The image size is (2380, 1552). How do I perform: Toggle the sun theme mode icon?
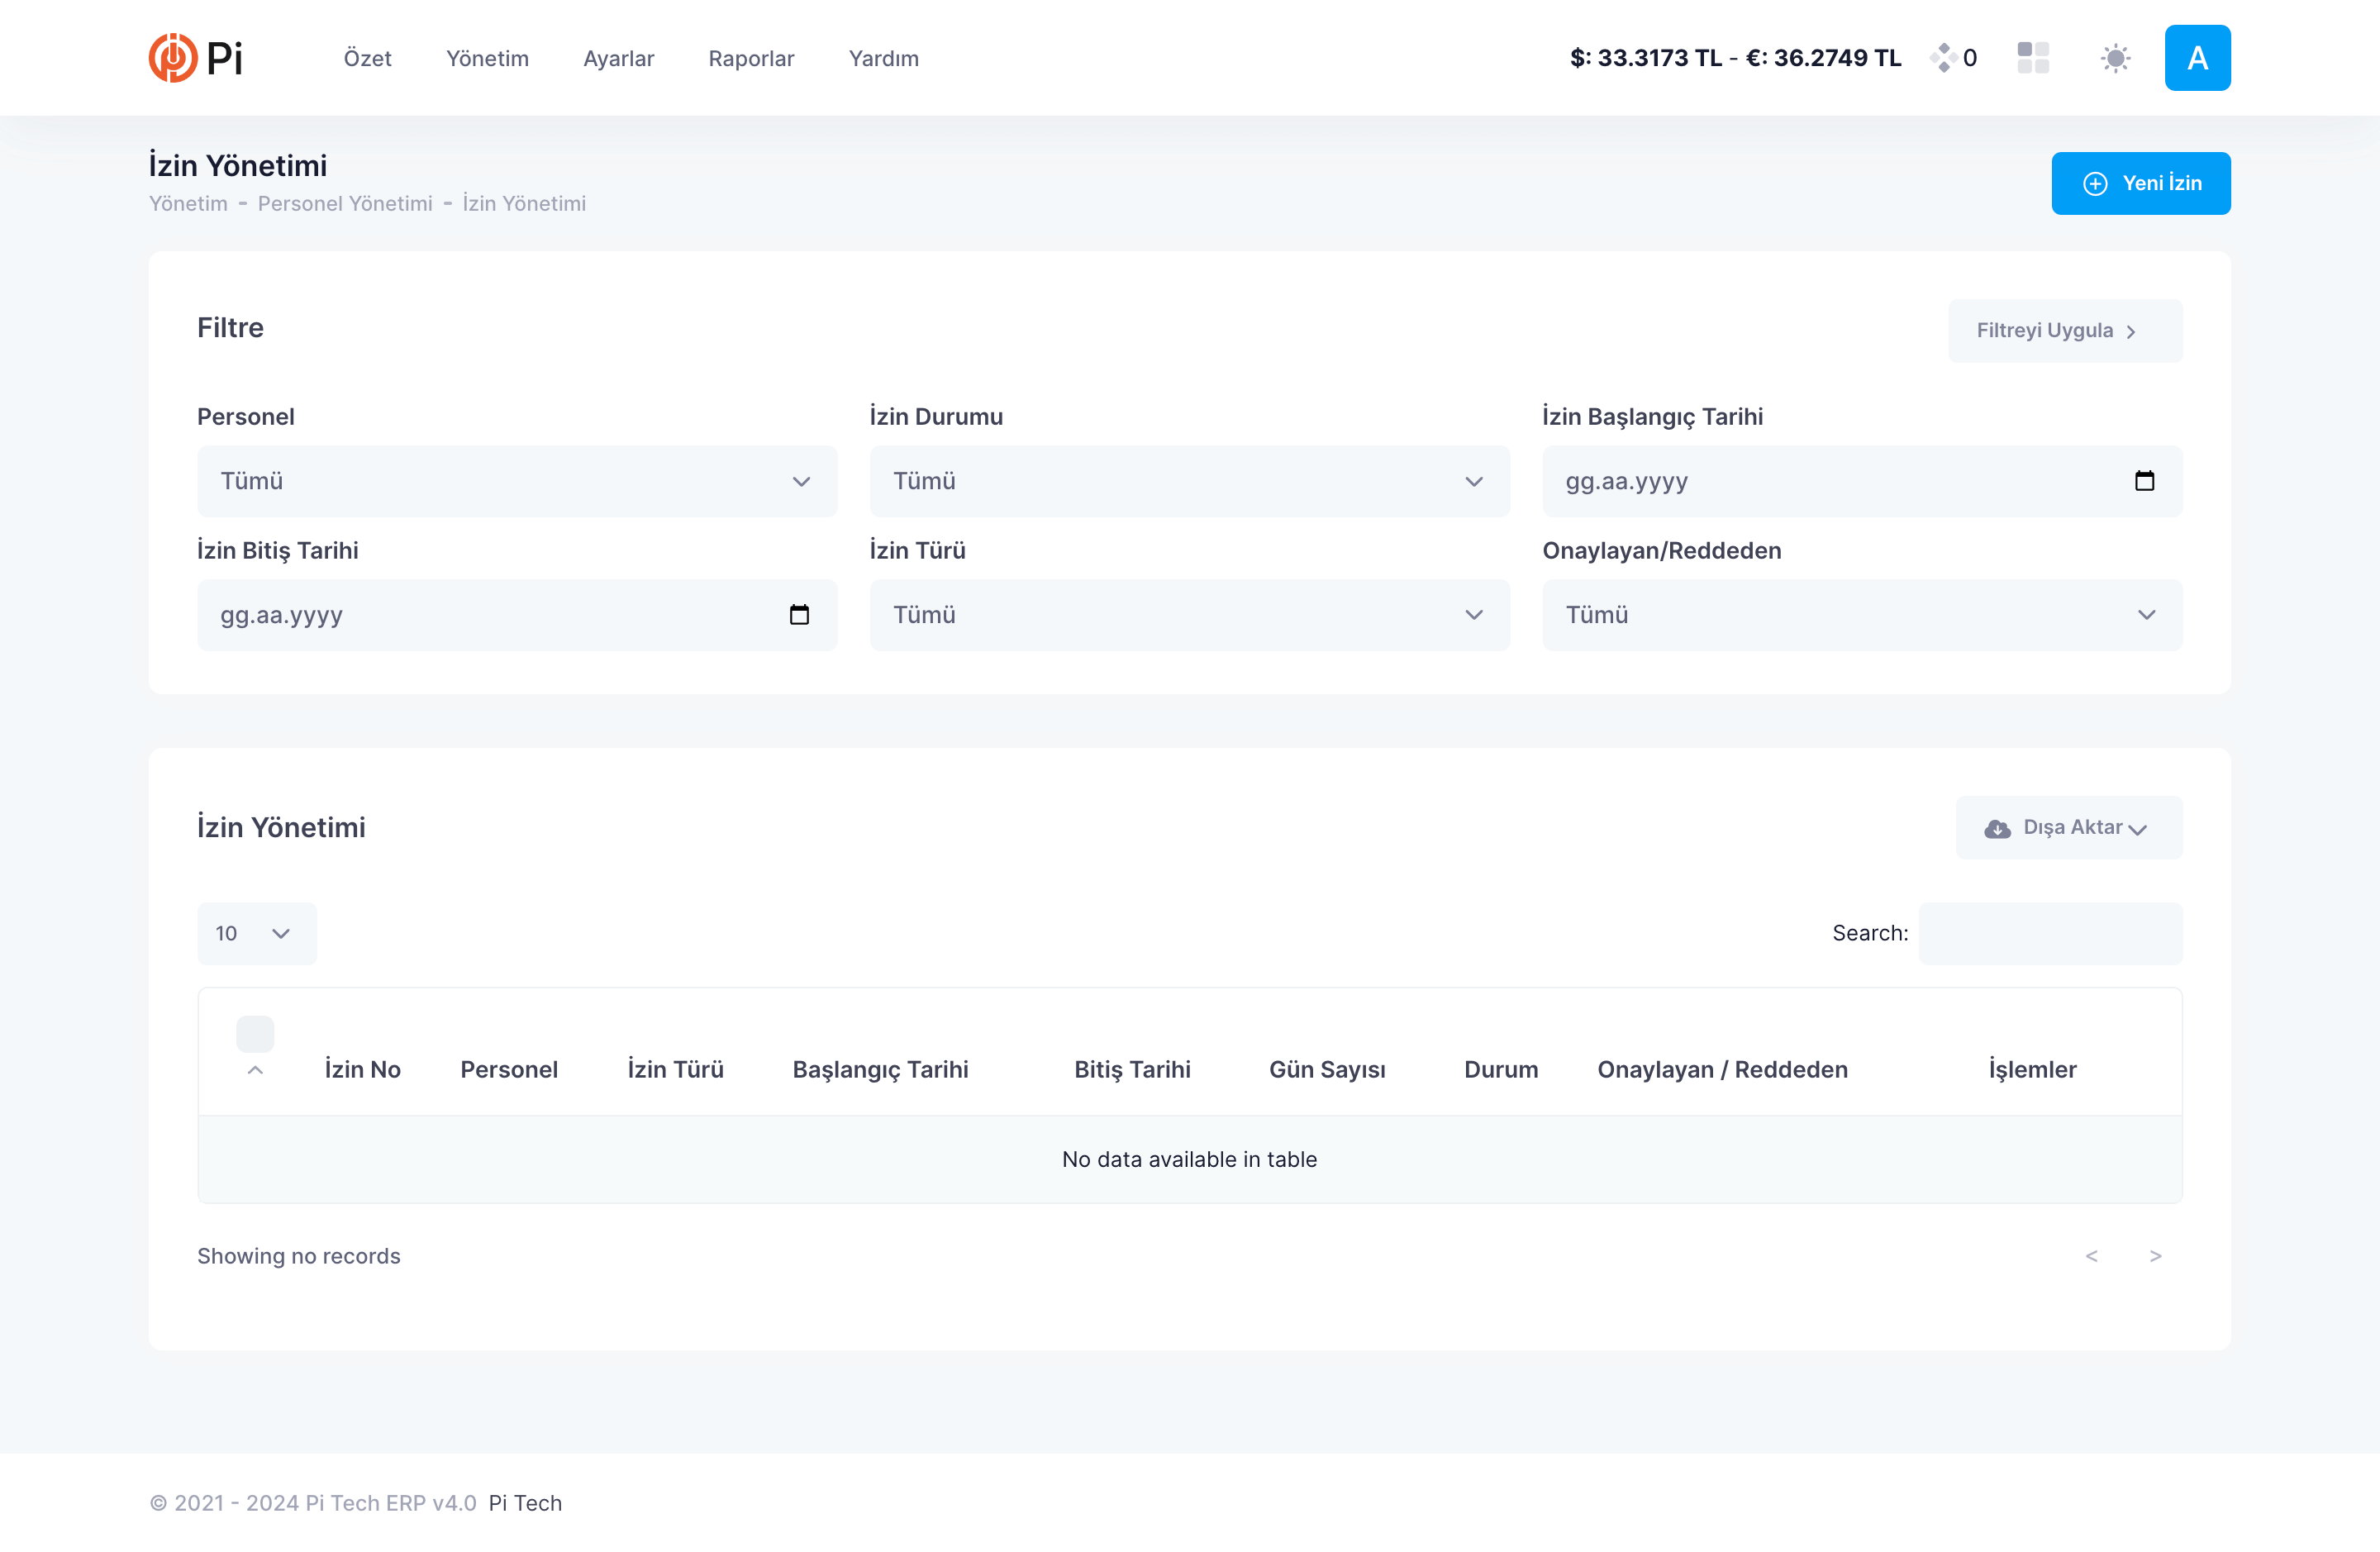coord(2115,57)
